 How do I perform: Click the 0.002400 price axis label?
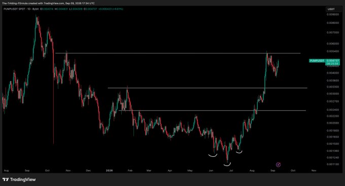333,110
